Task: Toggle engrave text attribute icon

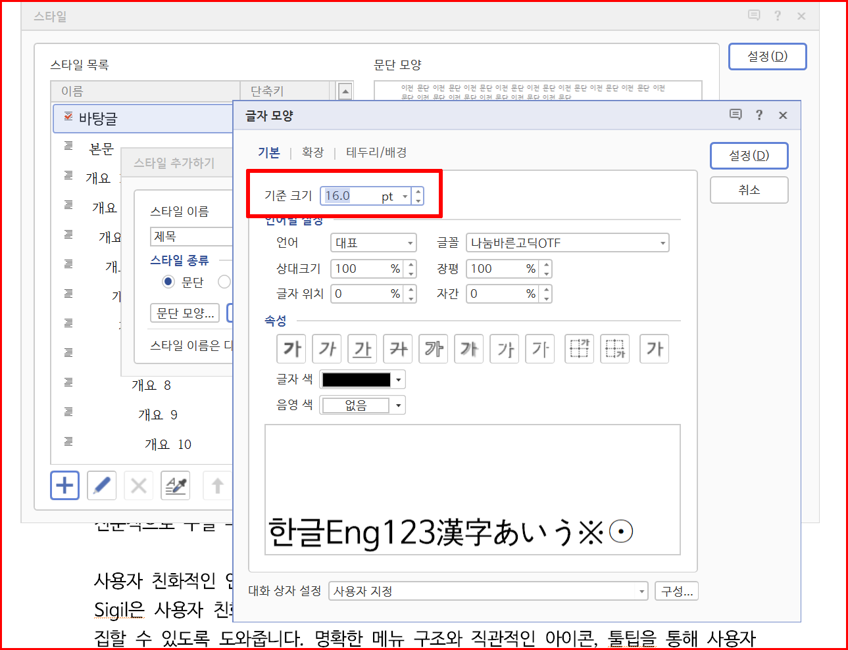Action: point(541,349)
